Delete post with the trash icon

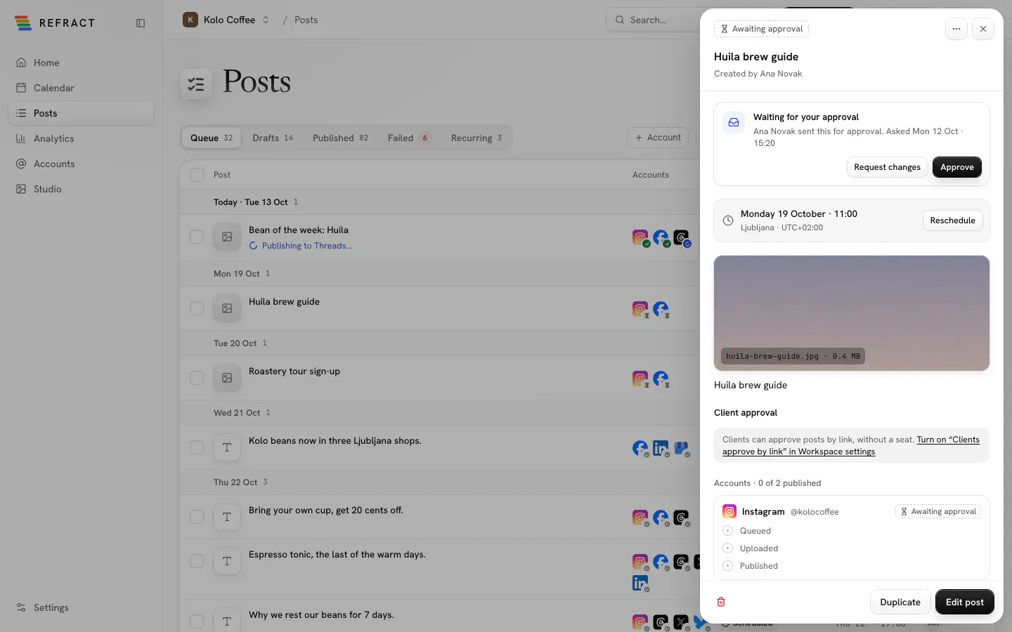721,602
